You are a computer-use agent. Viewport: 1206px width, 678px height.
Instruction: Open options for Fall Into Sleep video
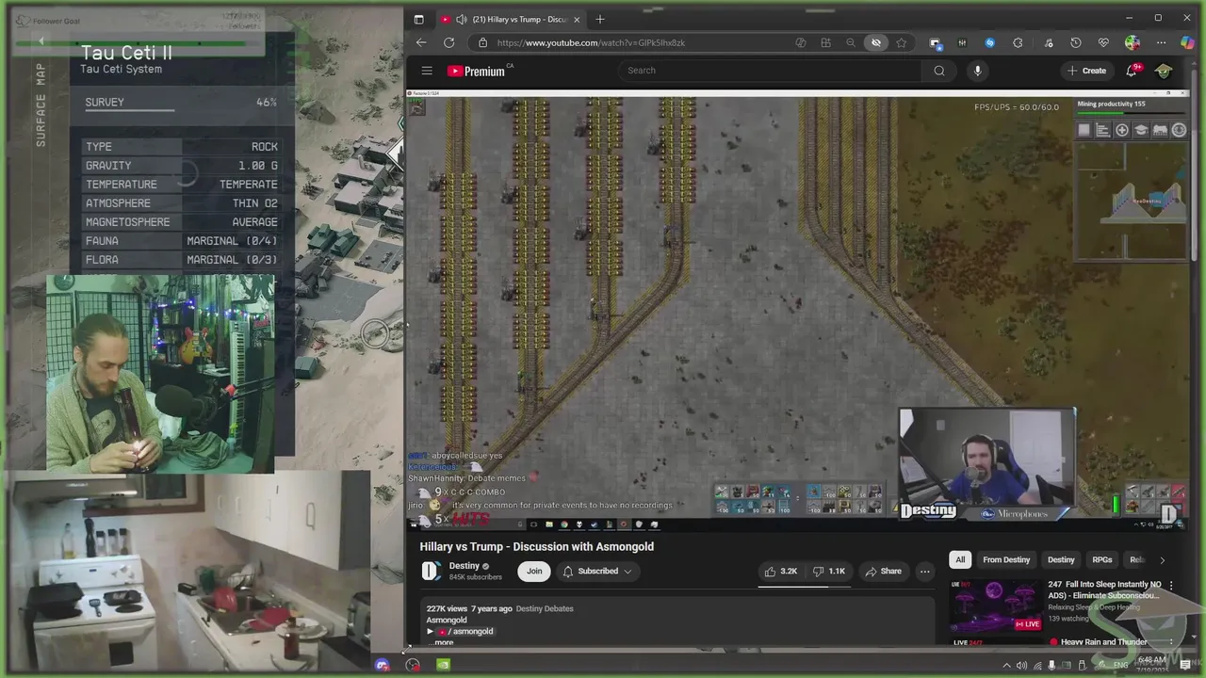[x=1171, y=586]
